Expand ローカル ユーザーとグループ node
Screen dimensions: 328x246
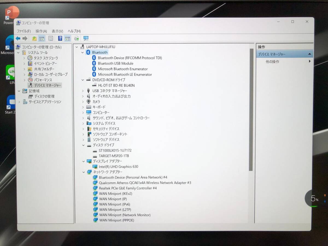click(24, 74)
